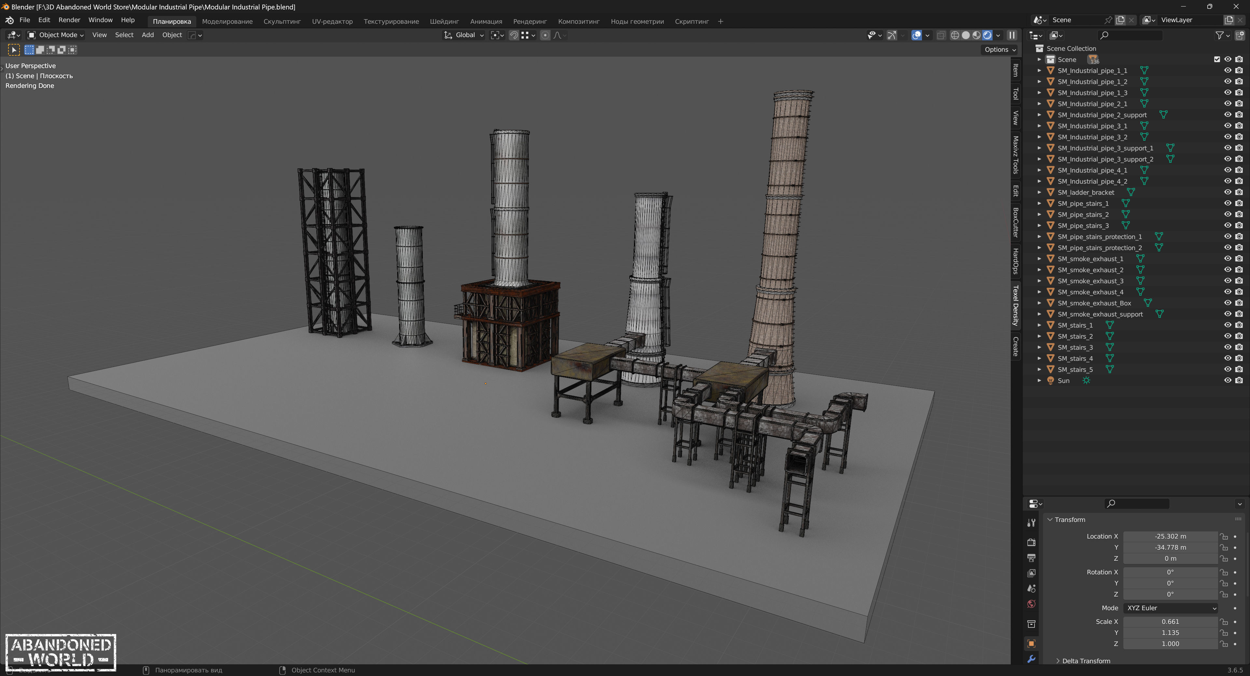Click viewport Select menu
Screen dimensions: 1250x676
(x=124, y=35)
